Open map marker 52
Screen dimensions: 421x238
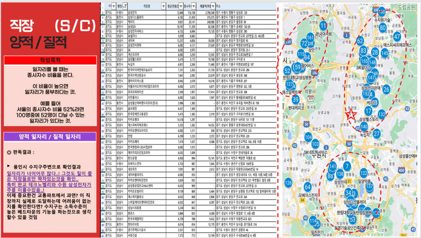click(287, 71)
